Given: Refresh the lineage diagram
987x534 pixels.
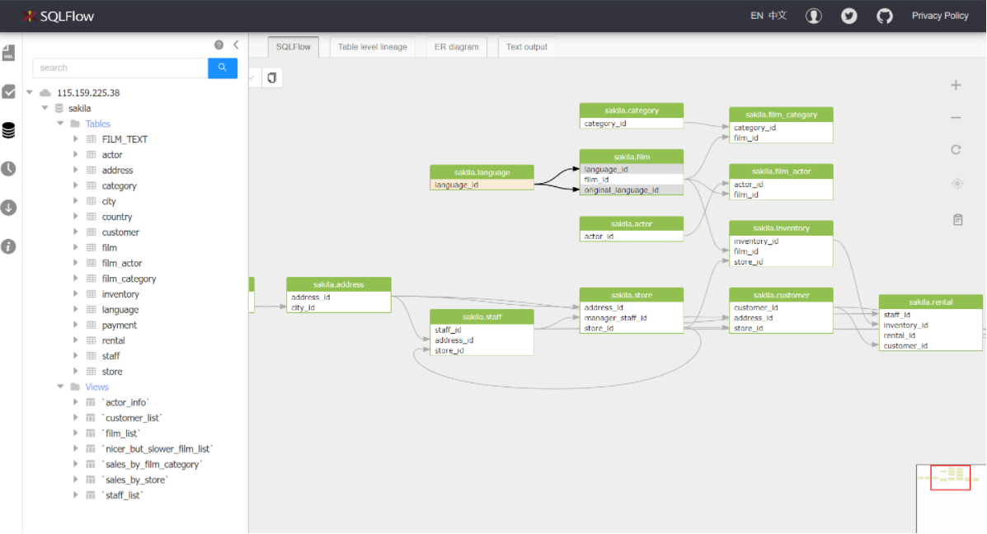Looking at the screenshot, I should [956, 150].
